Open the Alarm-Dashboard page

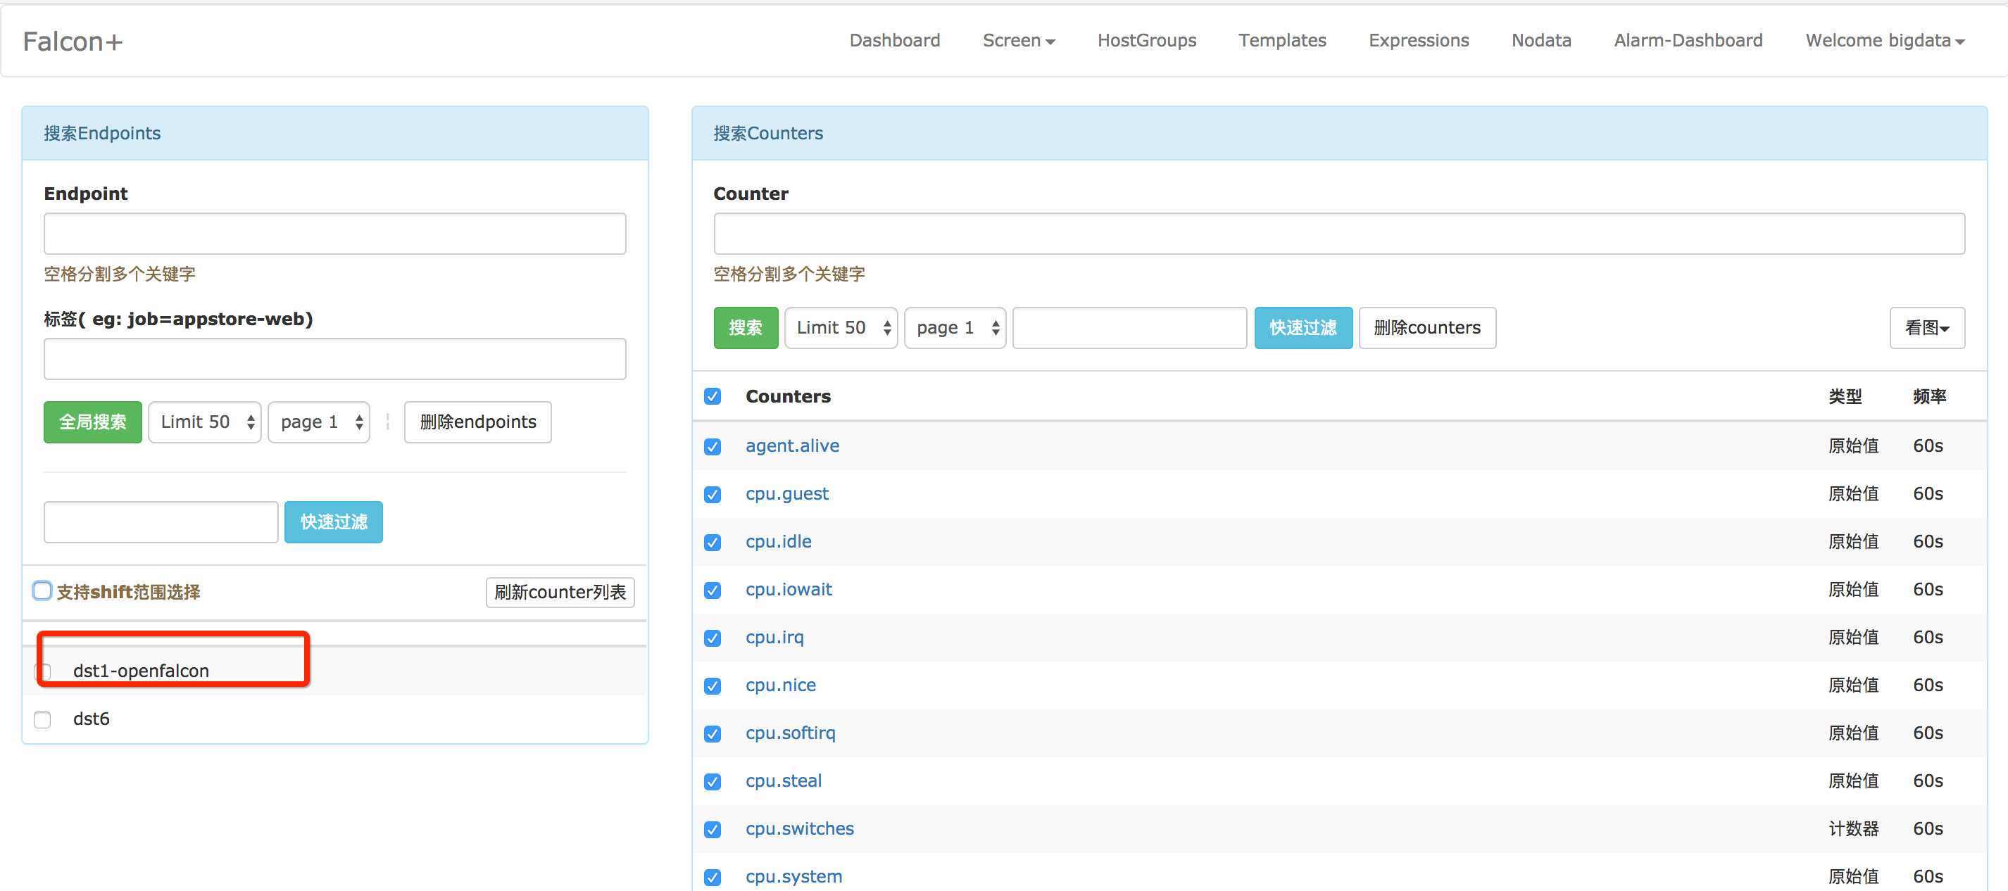(1688, 41)
